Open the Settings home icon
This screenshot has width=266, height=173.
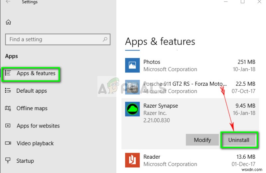8,22
